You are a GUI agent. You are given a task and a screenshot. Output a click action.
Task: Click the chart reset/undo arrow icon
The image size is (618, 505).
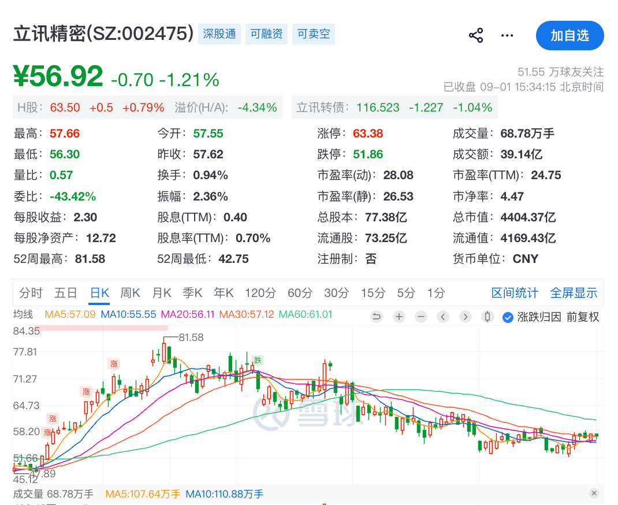377,317
